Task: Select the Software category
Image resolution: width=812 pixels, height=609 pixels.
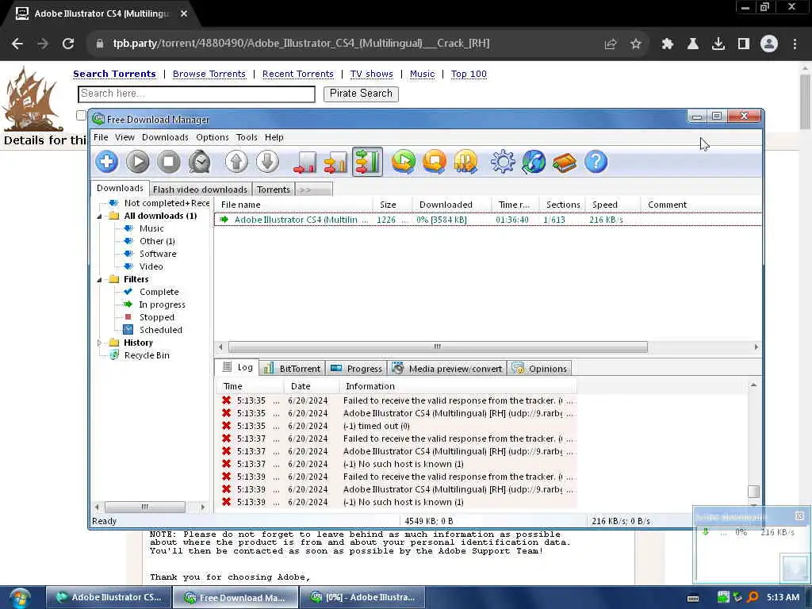Action: pos(158,254)
